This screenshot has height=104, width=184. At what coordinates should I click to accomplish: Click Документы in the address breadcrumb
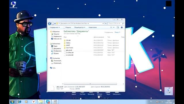click(64, 23)
